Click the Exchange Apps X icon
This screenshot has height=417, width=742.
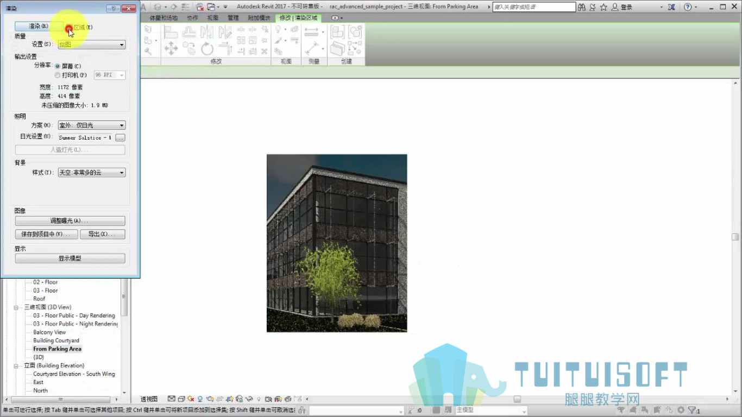[x=672, y=7]
